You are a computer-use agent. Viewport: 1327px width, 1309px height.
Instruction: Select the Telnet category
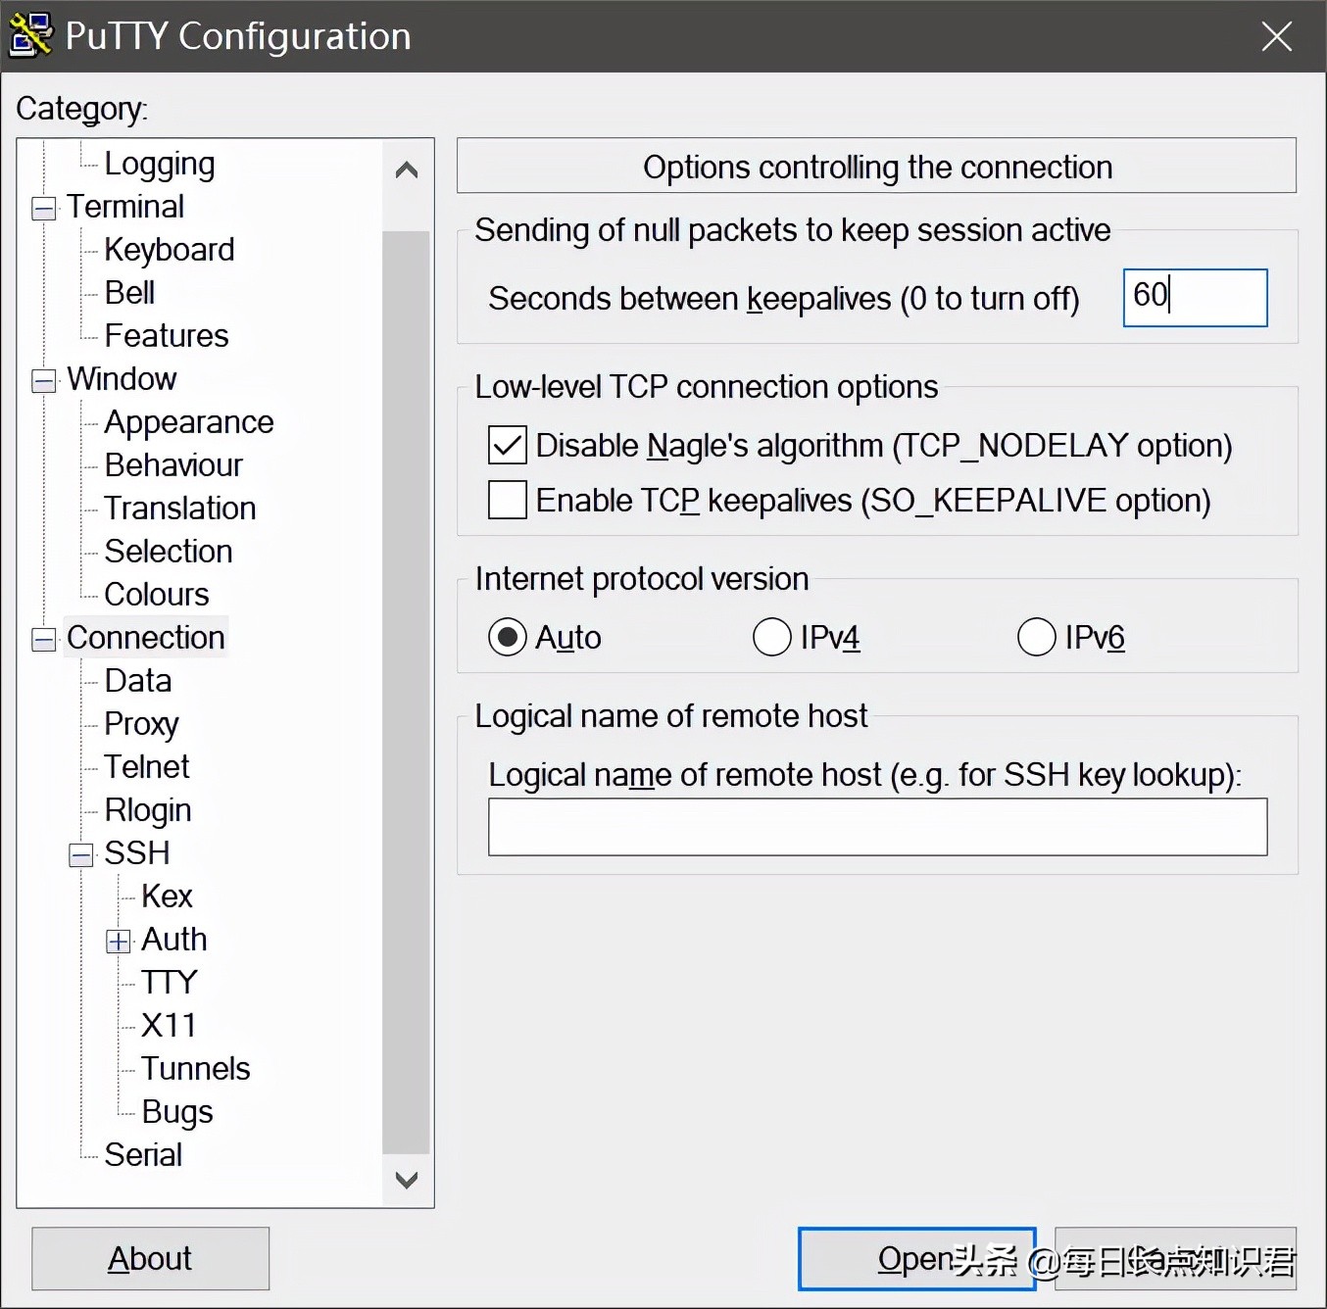[147, 767]
